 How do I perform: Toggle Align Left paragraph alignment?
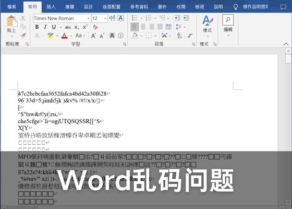point(135,27)
